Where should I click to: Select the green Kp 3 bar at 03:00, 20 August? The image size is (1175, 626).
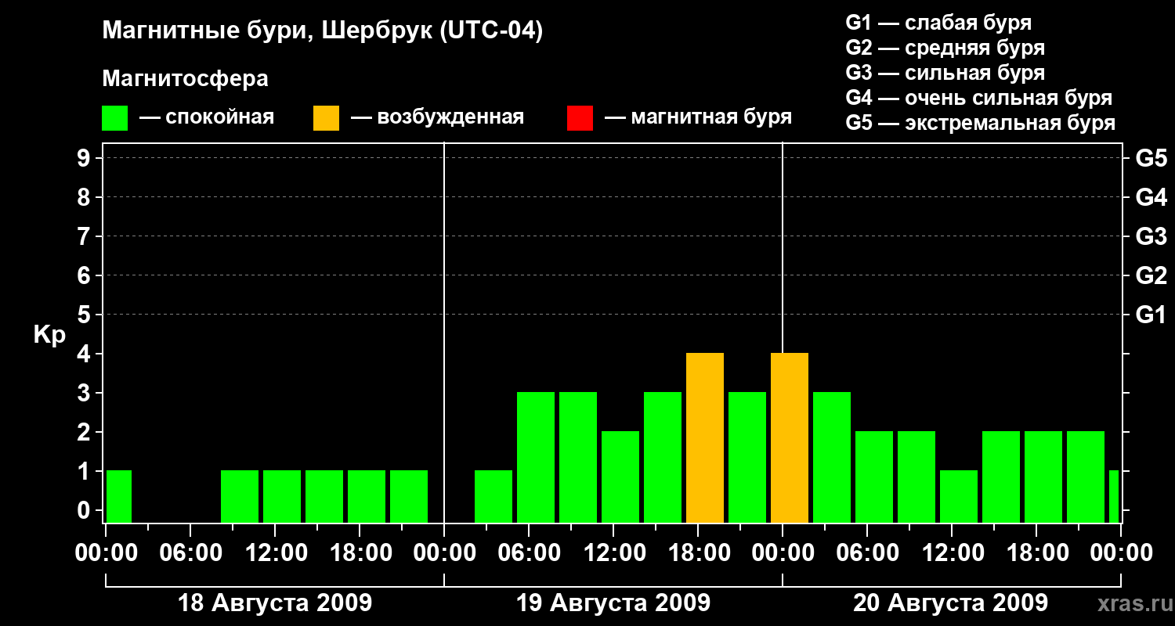coord(832,458)
